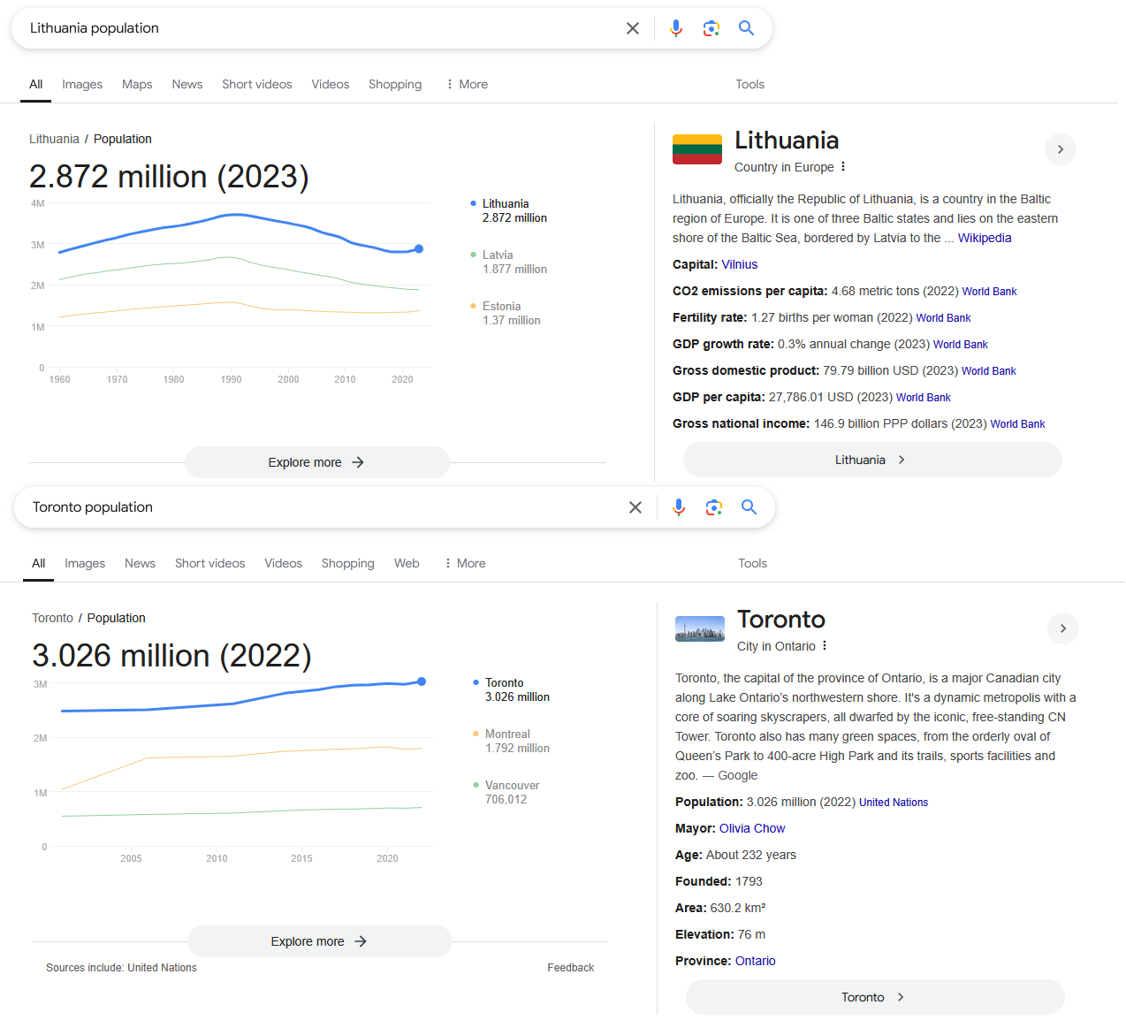This screenshot has width=1126, height=1020.
Task: Open United Nations link for Toronto population
Action: [894, 803]
